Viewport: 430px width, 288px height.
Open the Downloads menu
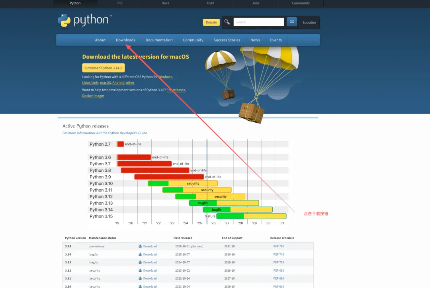click(125, 40)
